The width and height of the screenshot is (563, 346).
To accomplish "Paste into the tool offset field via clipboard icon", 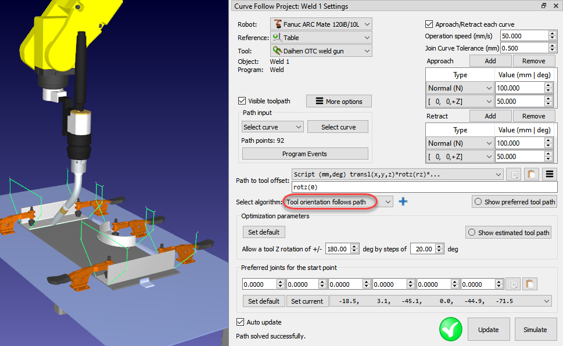I will [532, 174].
